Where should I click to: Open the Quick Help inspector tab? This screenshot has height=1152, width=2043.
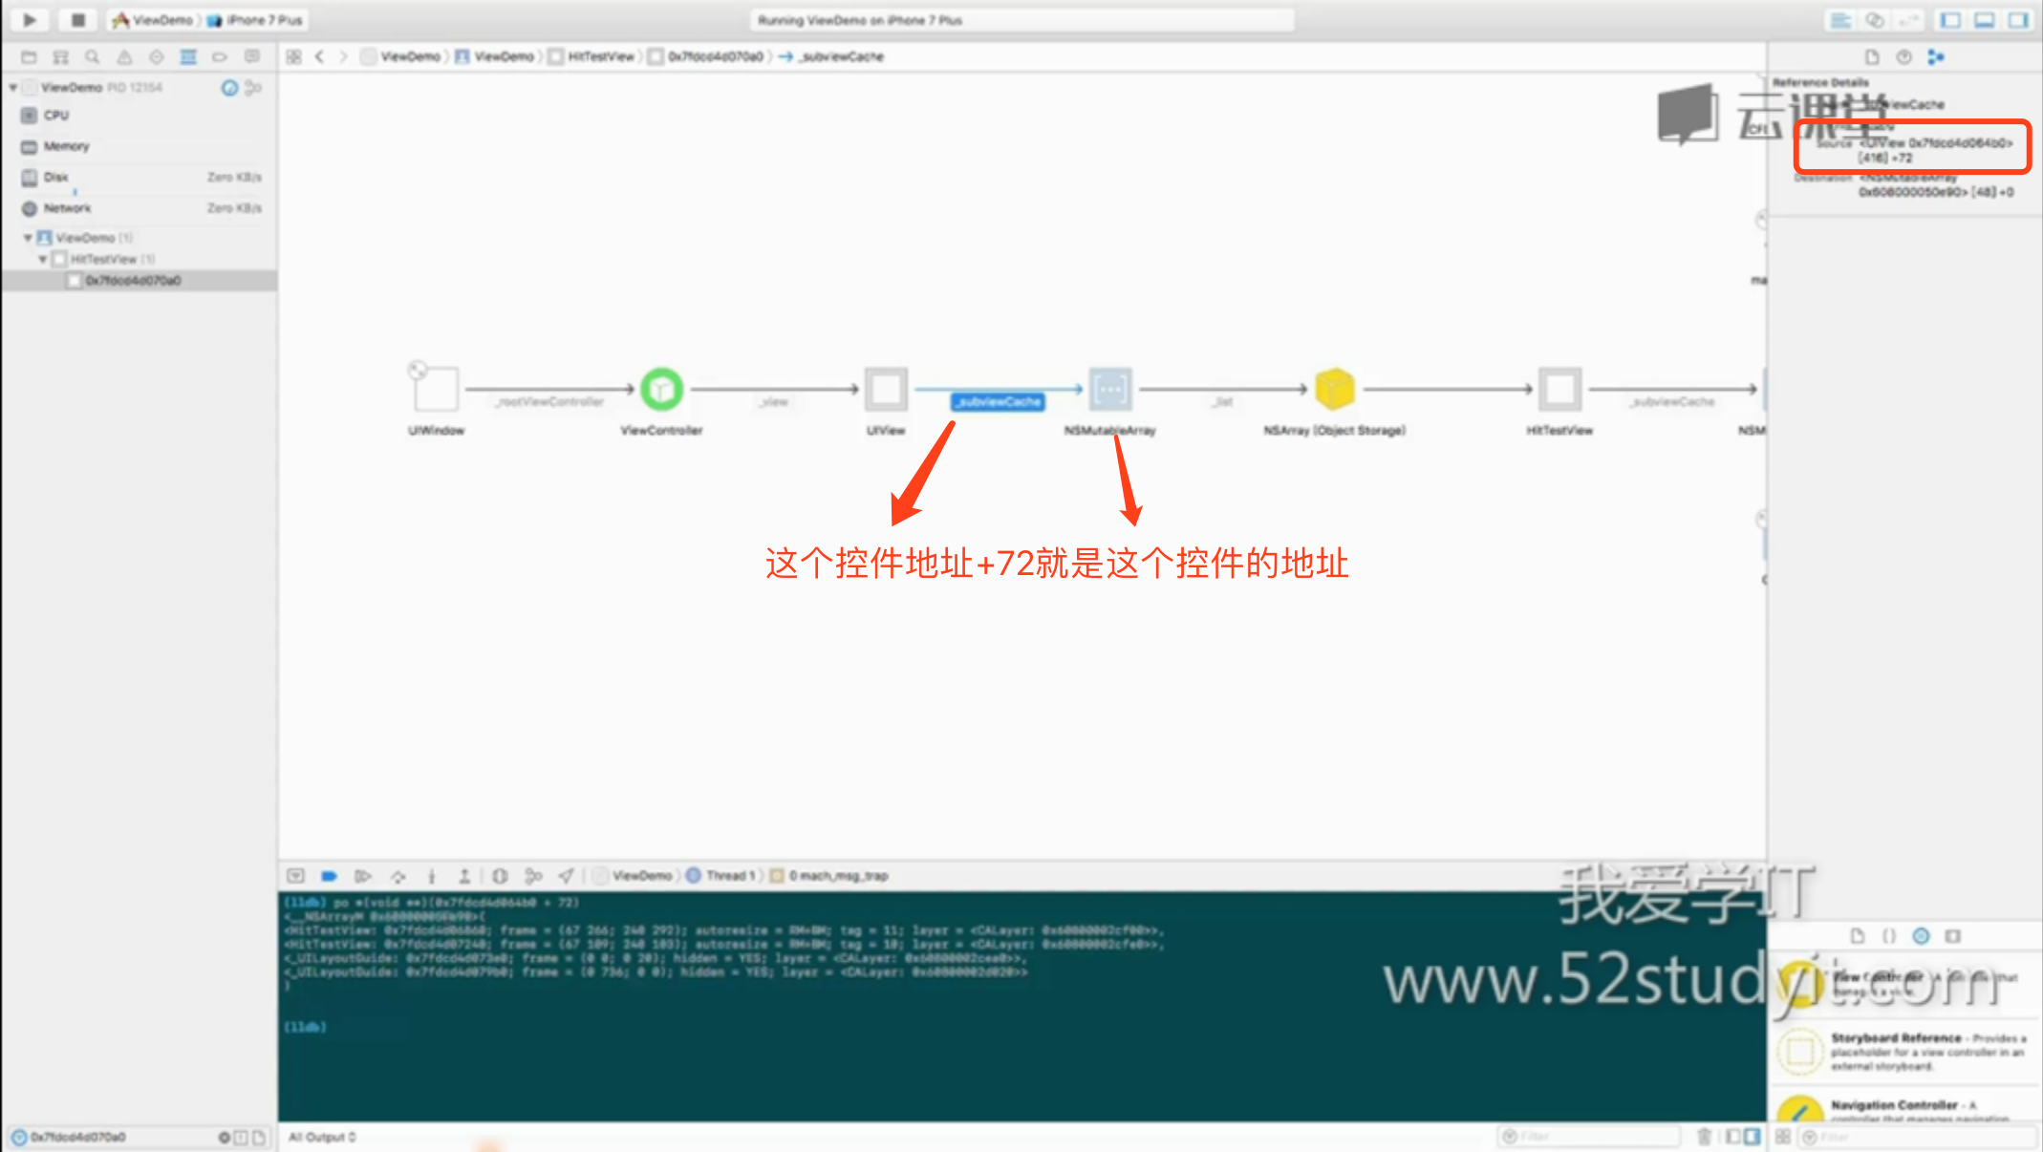click(x=1903, y=57)
